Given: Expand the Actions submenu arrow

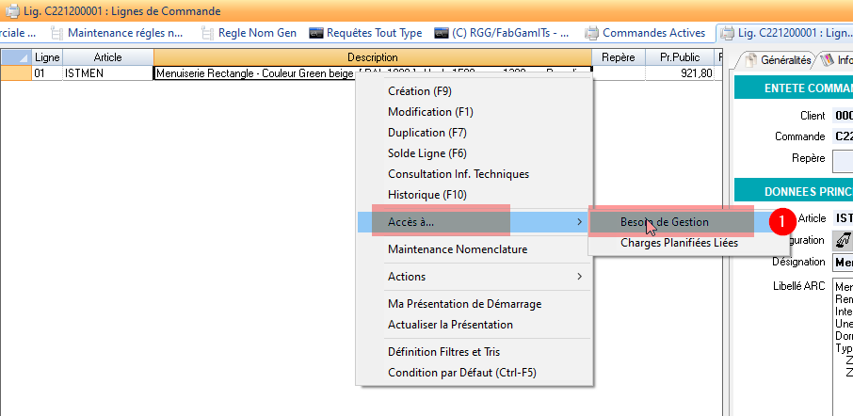Looking at the screenshot, I should pyautogui.click(x=579, y=277).
